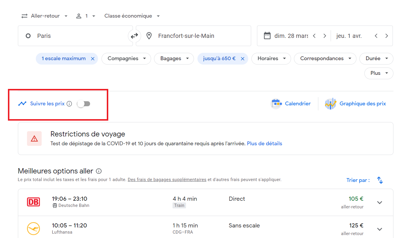399x238 pixels.
Task: Follow the Plus de détails link
Action: [x=265, y=144]
